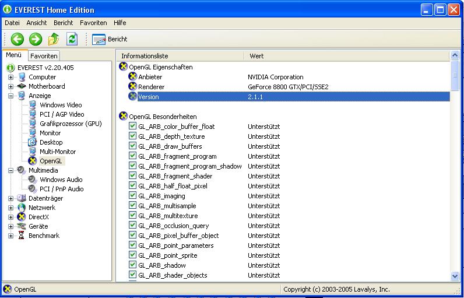This screenshot has height=298, width=464.
Task: Click OpenGL Eigenschaften header icon
Action: 123,67
